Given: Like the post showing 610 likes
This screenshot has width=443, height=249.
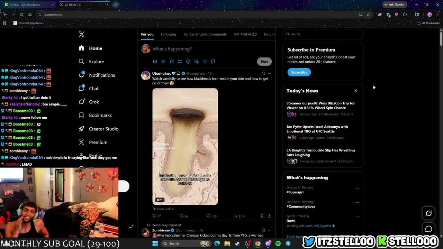Looking at the screenshot, I should 211,216.
